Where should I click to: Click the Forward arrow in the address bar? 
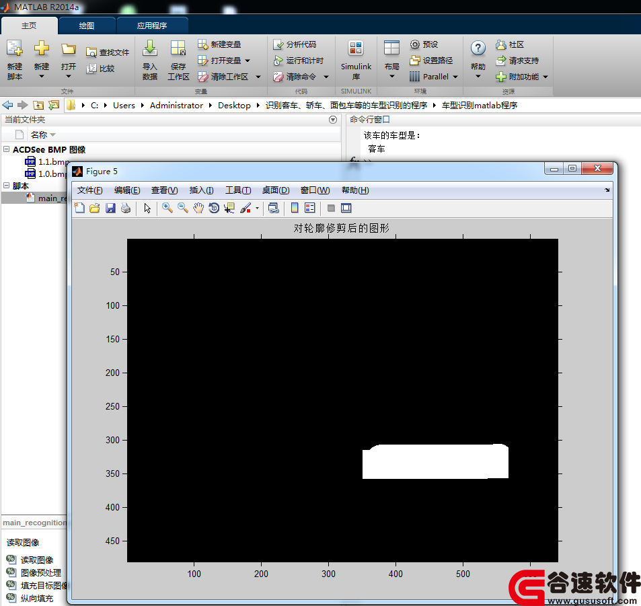pos(22,106)
